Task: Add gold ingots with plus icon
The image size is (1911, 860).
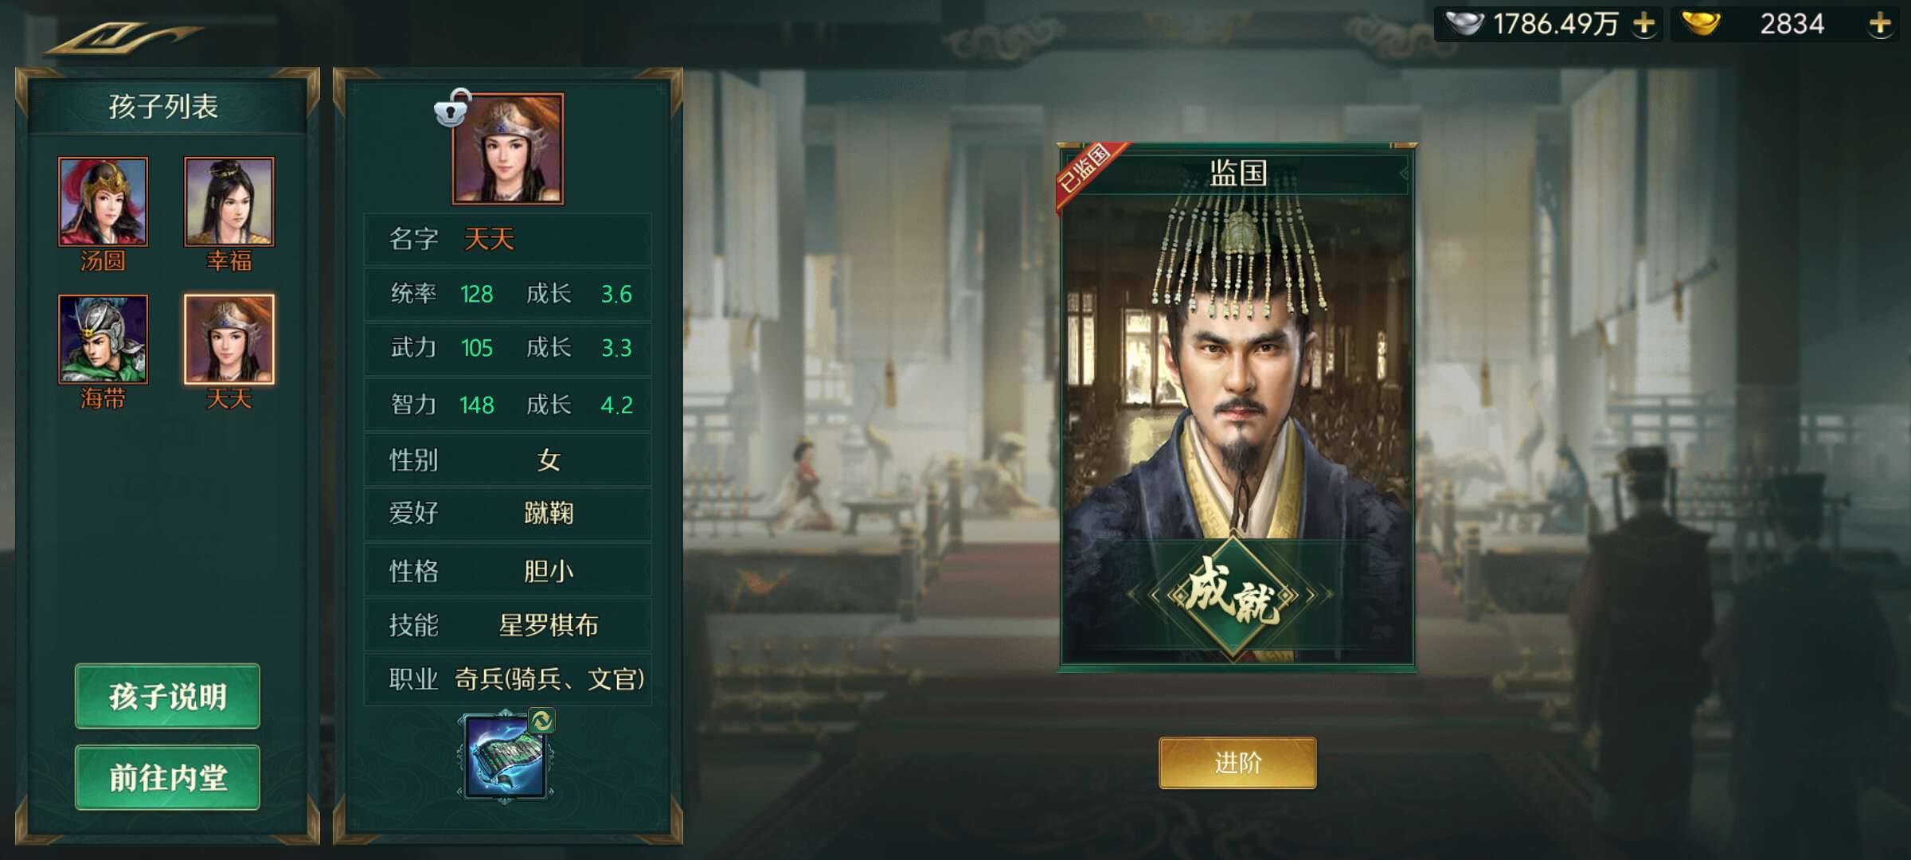Action: tap(1880, 24)
